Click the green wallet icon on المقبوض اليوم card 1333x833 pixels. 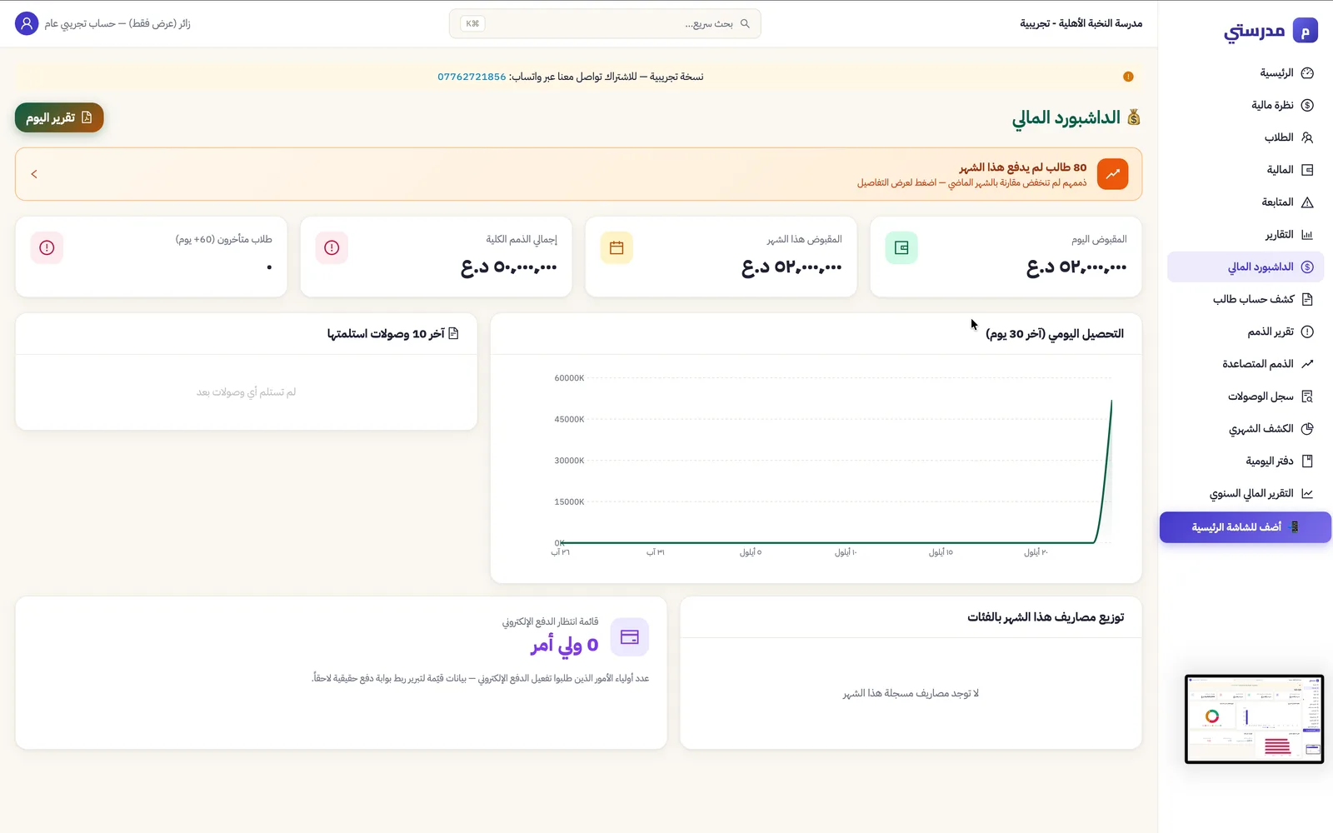(901, 247)
